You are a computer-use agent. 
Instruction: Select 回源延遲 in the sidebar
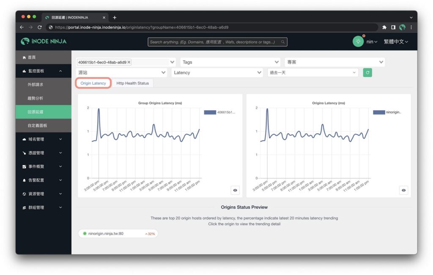click(x=44, y=112)
